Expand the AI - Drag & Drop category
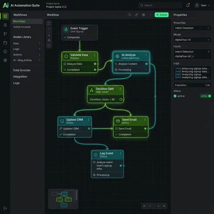 pyautogui.click(x=27, y=60)
